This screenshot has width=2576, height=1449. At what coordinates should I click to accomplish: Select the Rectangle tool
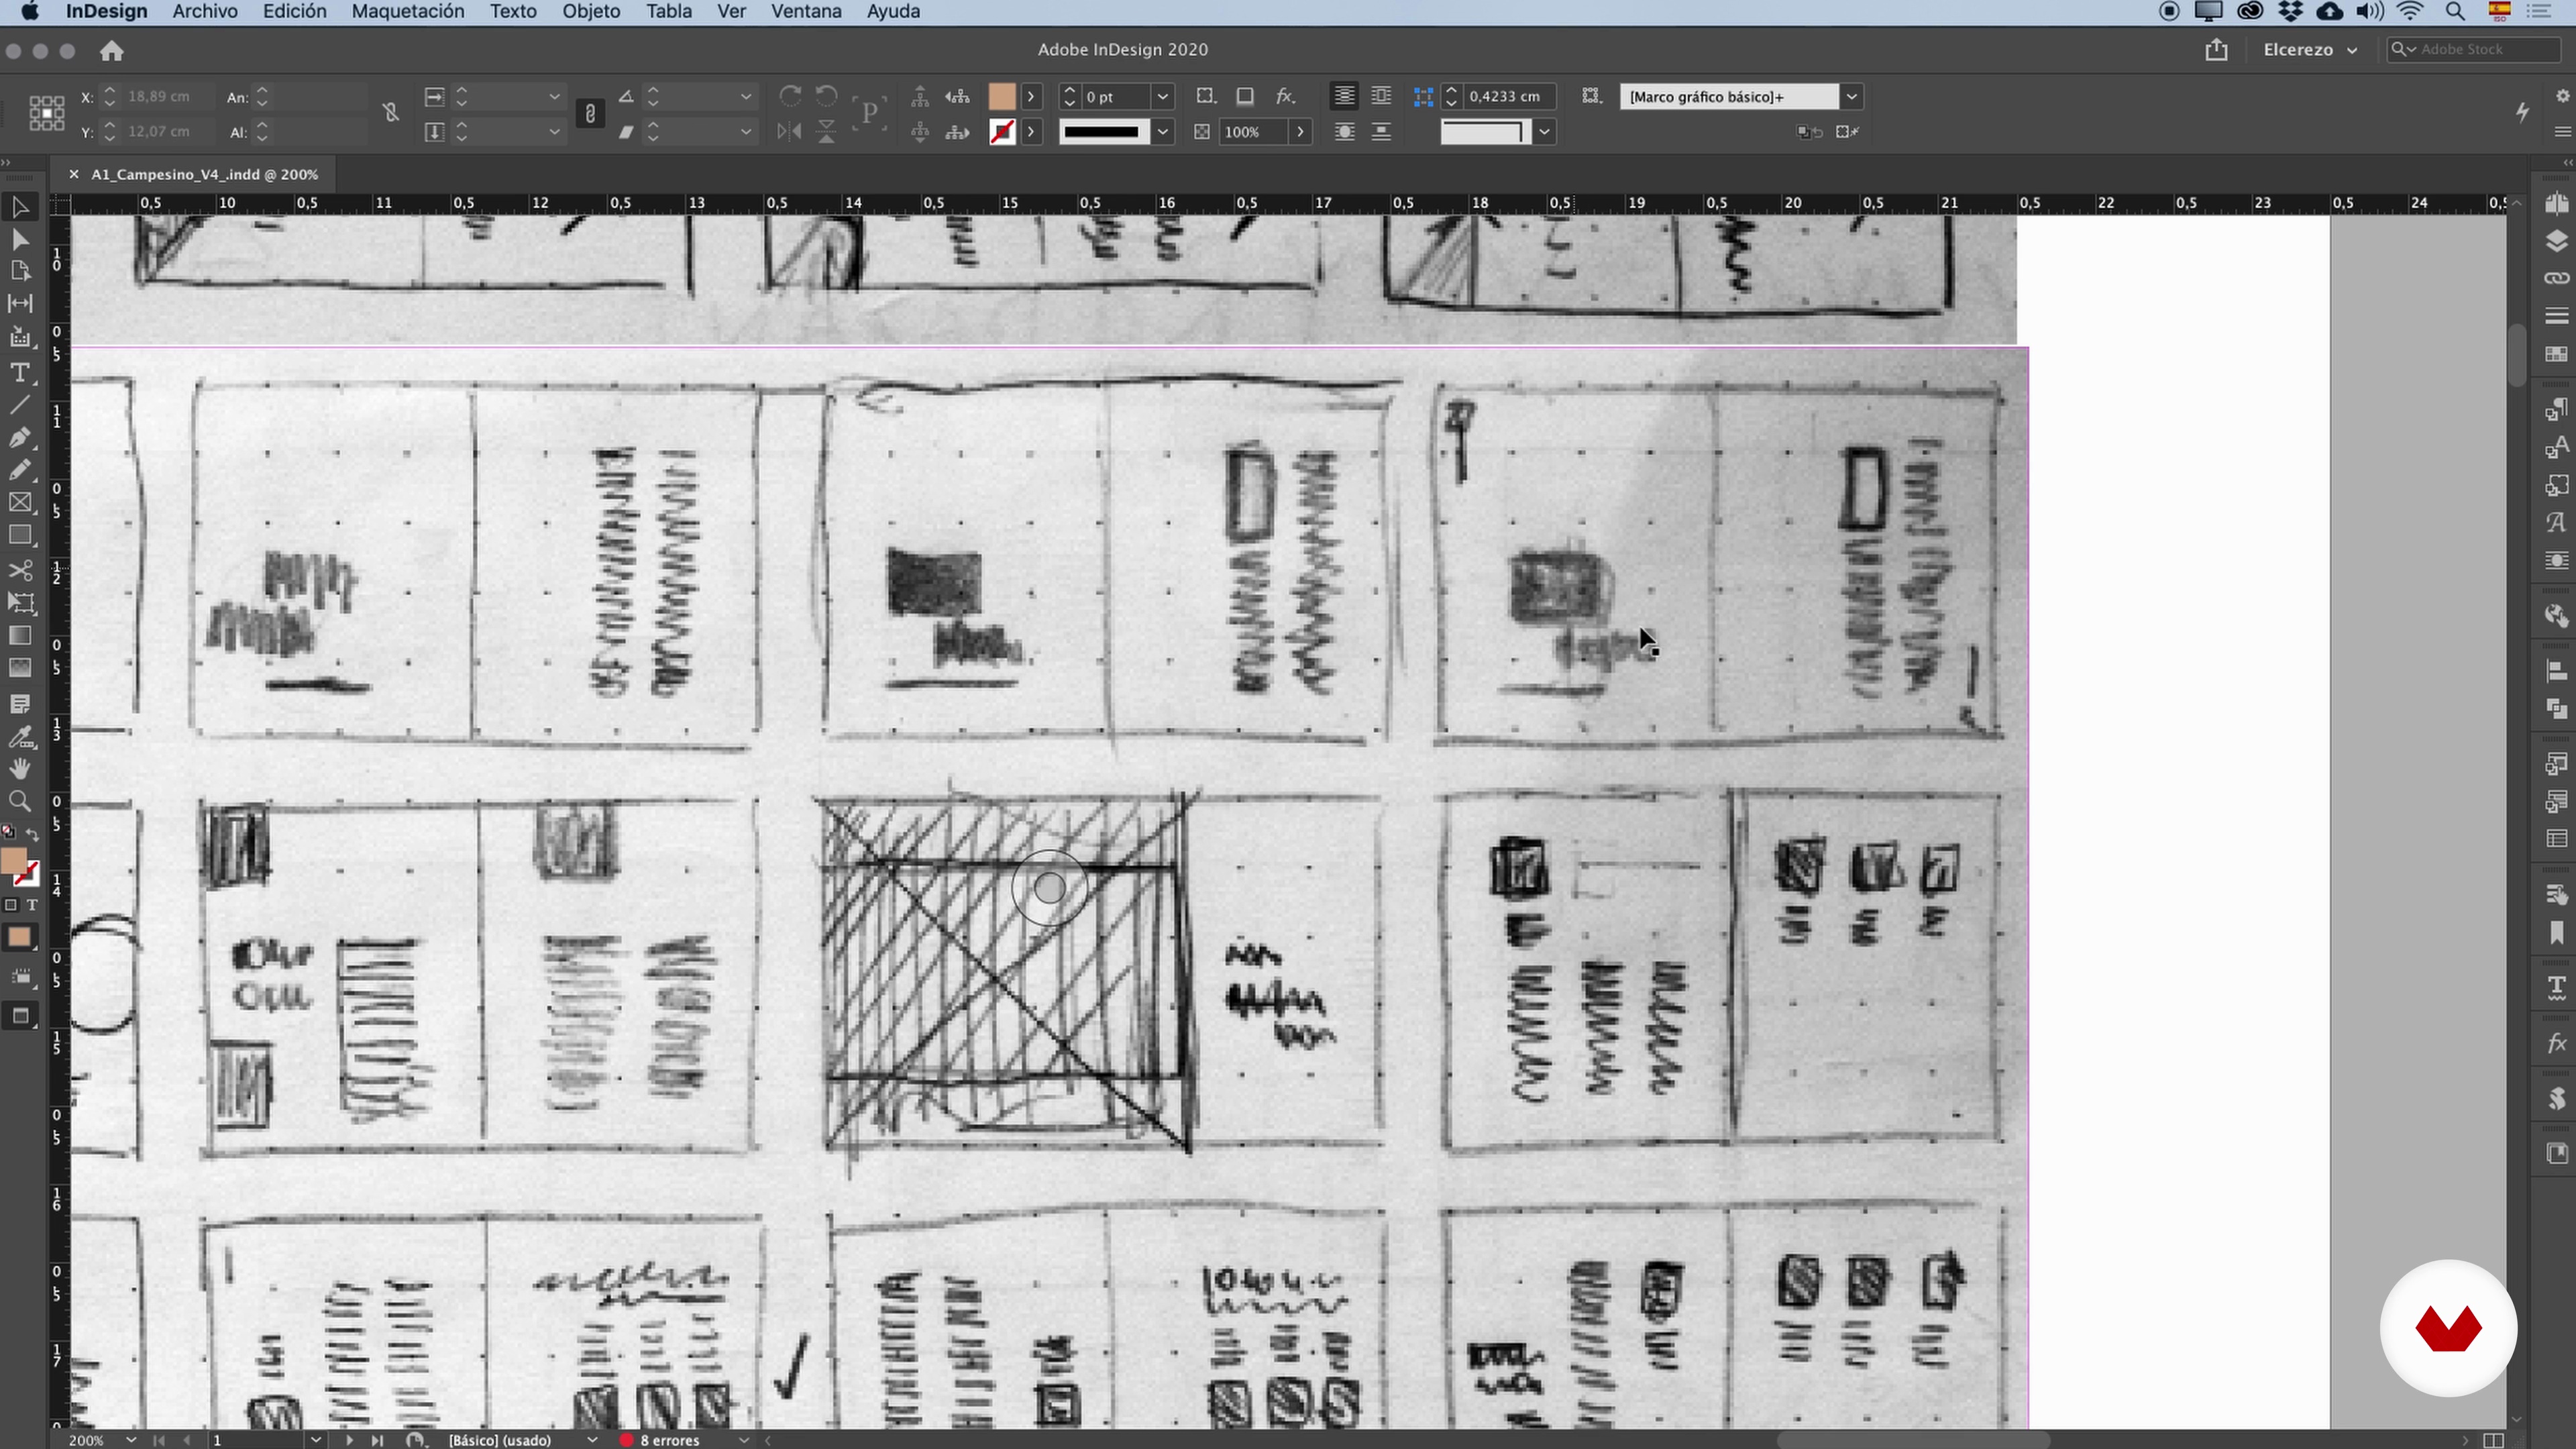[x=20, y=535]
